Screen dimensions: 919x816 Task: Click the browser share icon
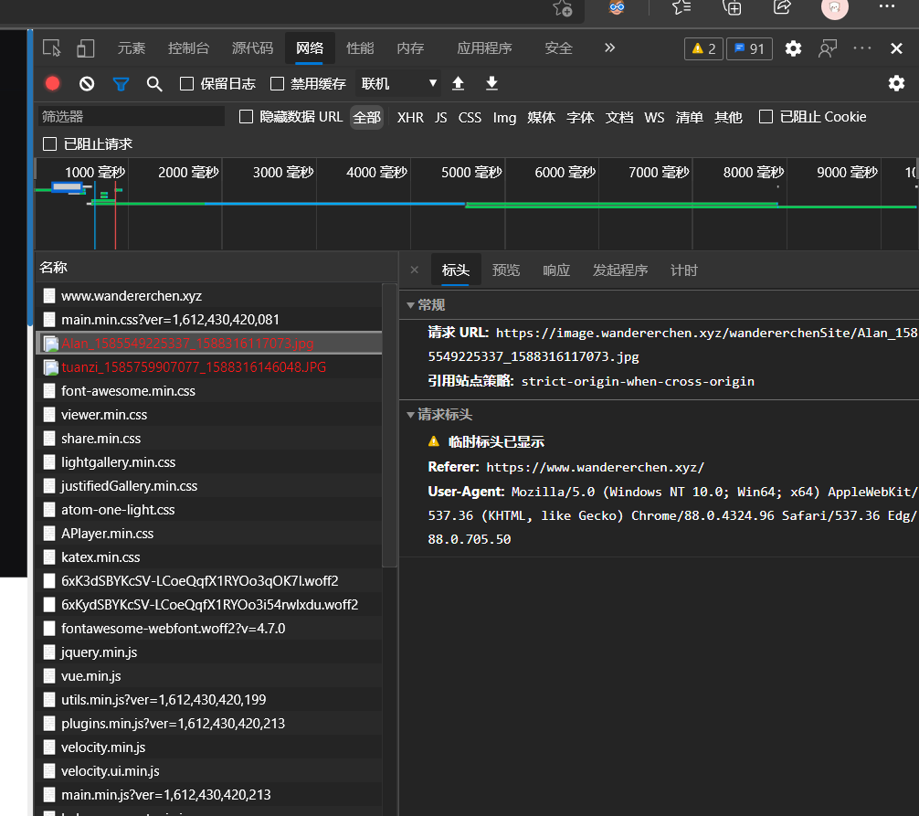click(x=783, y=7)
